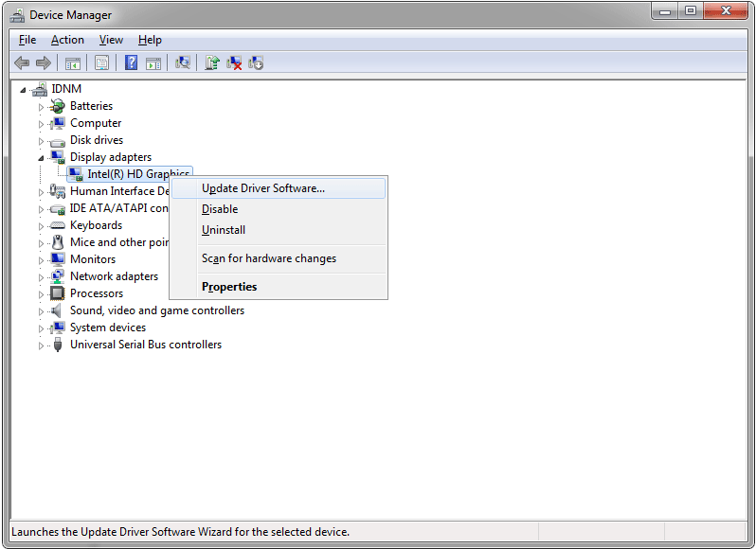Select the Batteries tree label
This screenshot has width=756, height=549.
click(91, 106)
